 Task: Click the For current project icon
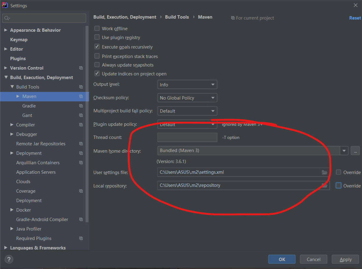pyautogui.click(x=233, y=18)
